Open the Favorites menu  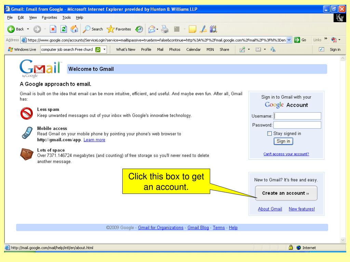49,17
